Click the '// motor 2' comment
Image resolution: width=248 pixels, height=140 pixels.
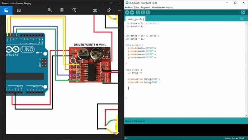(152, 36)
